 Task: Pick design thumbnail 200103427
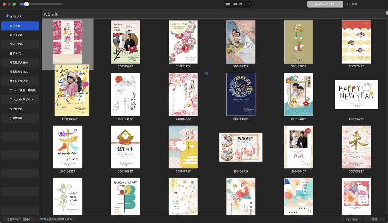click(x=356, y=42)
